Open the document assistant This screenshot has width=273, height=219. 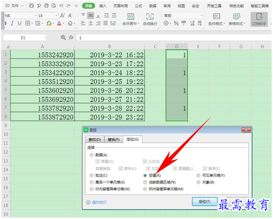(x=259, y=19)
